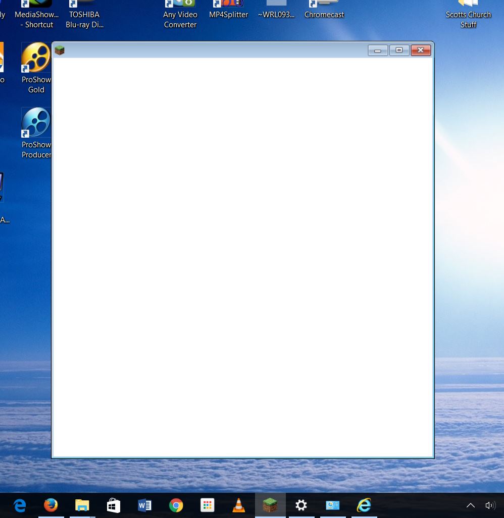Open the Windows Store taskbar icon
504x518 pixels.
pyautogui.click(x=114, y=505)
